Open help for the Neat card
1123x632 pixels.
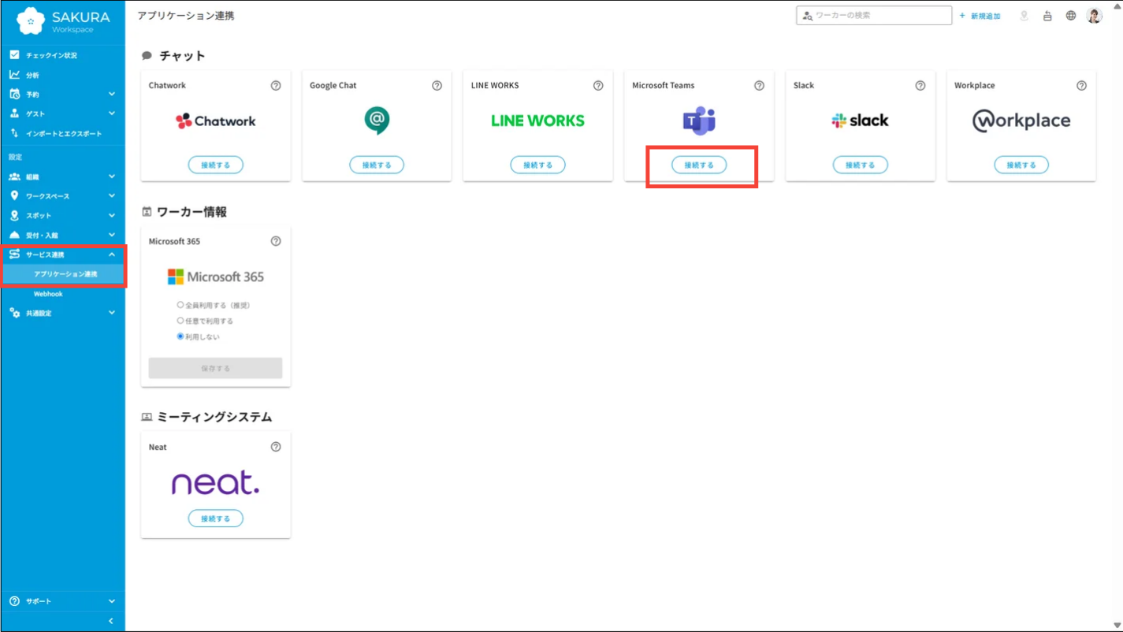click(276, 447)
